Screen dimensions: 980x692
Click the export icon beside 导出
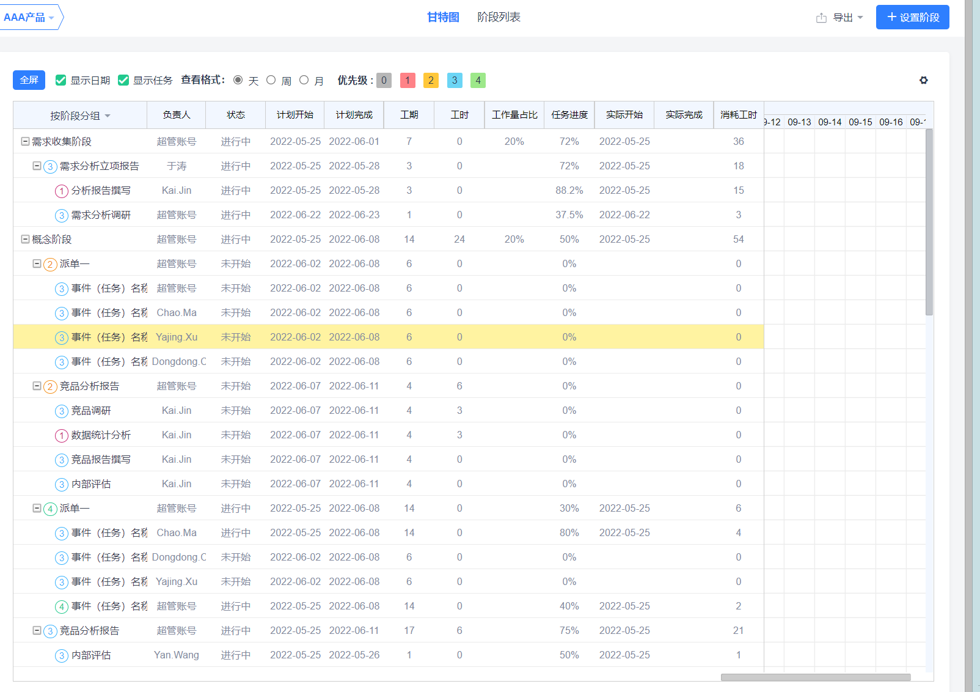tap(821, 18)
